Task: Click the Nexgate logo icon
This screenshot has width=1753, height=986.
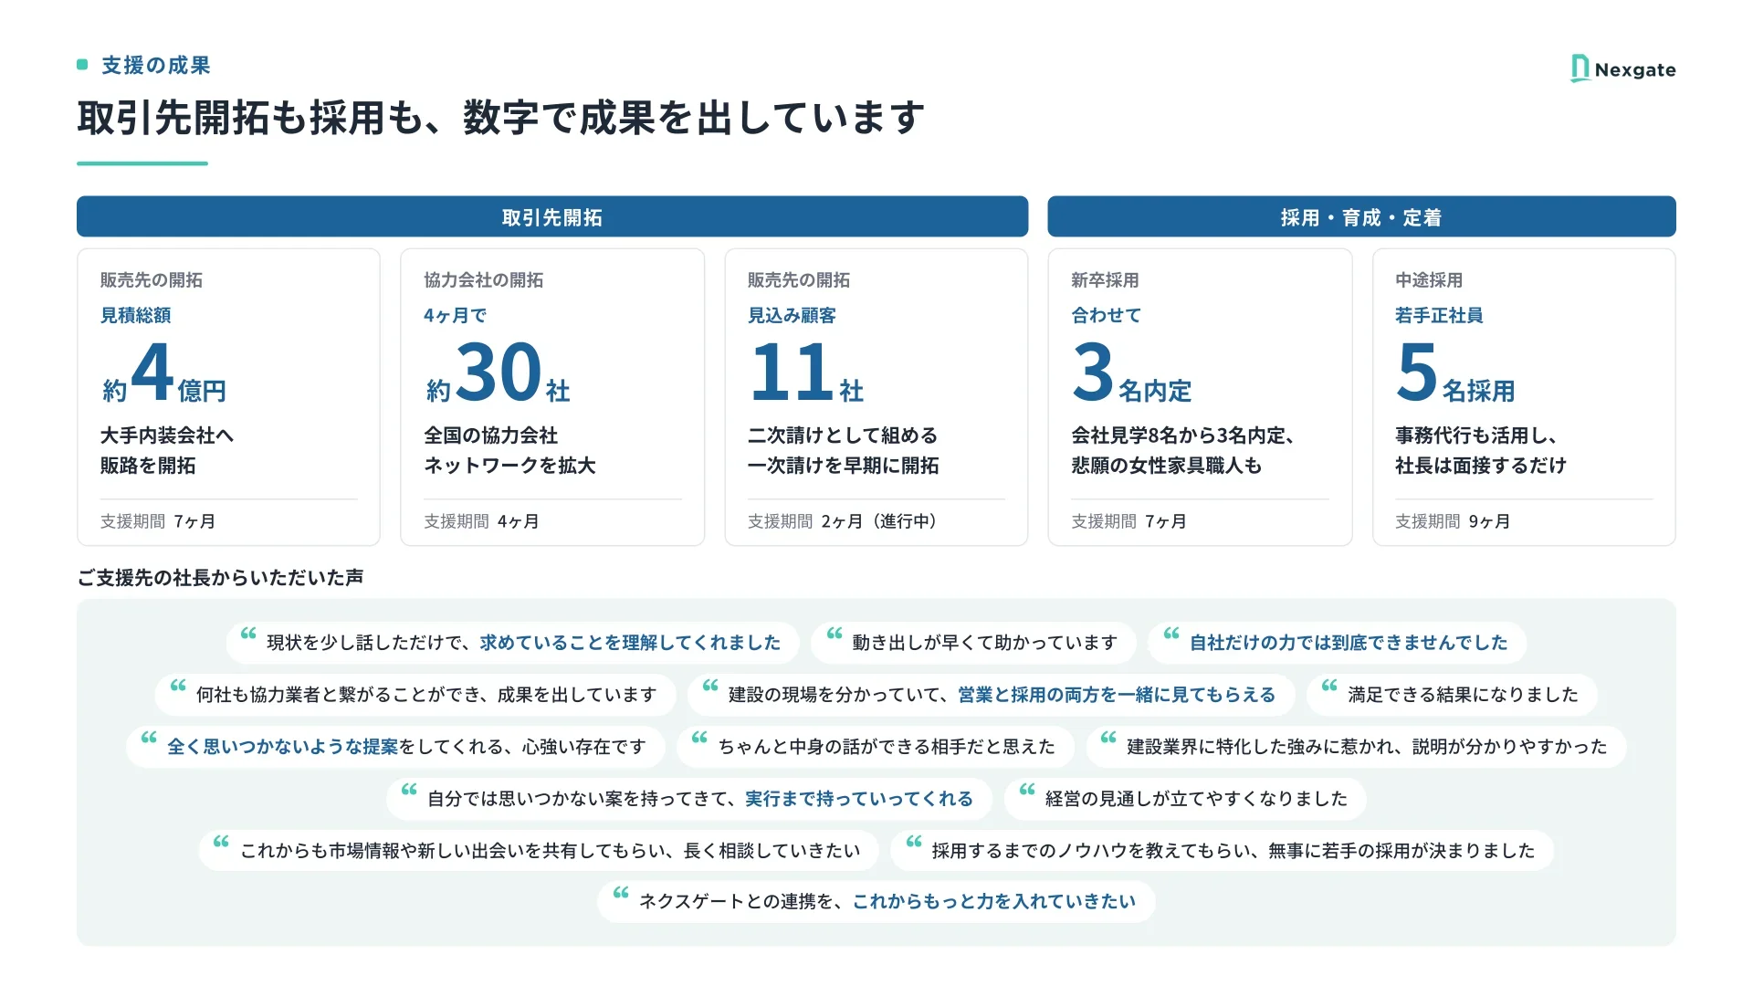Action: pyautogui.click(x=1580, y=68)
